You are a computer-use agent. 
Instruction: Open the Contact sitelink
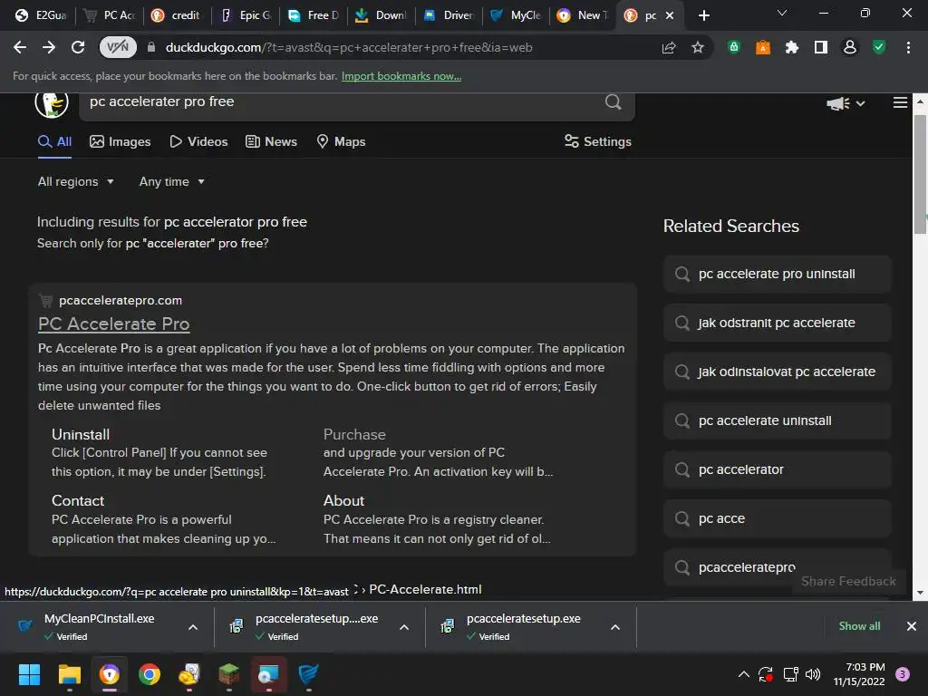(78, 500)
